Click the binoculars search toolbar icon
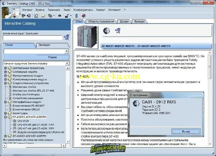 pos(60,16)
